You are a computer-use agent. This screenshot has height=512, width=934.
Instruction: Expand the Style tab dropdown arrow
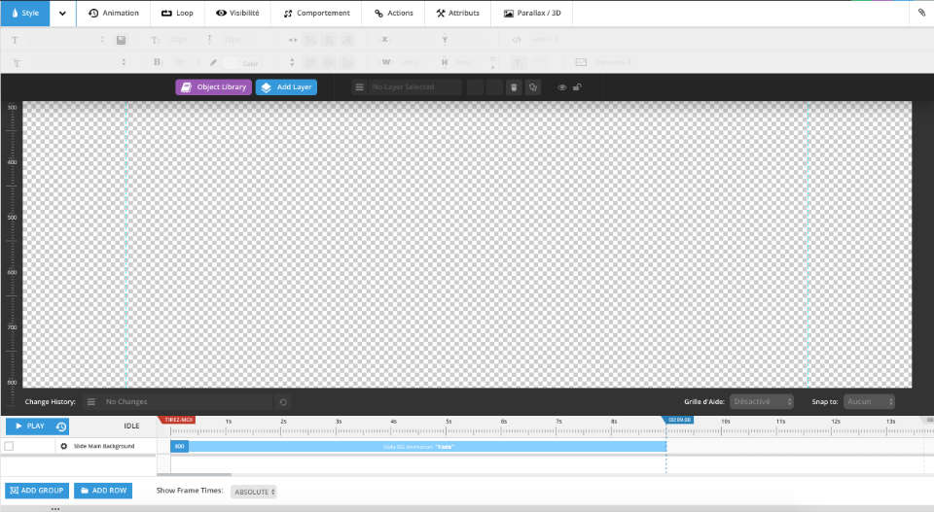pos(62,14)
